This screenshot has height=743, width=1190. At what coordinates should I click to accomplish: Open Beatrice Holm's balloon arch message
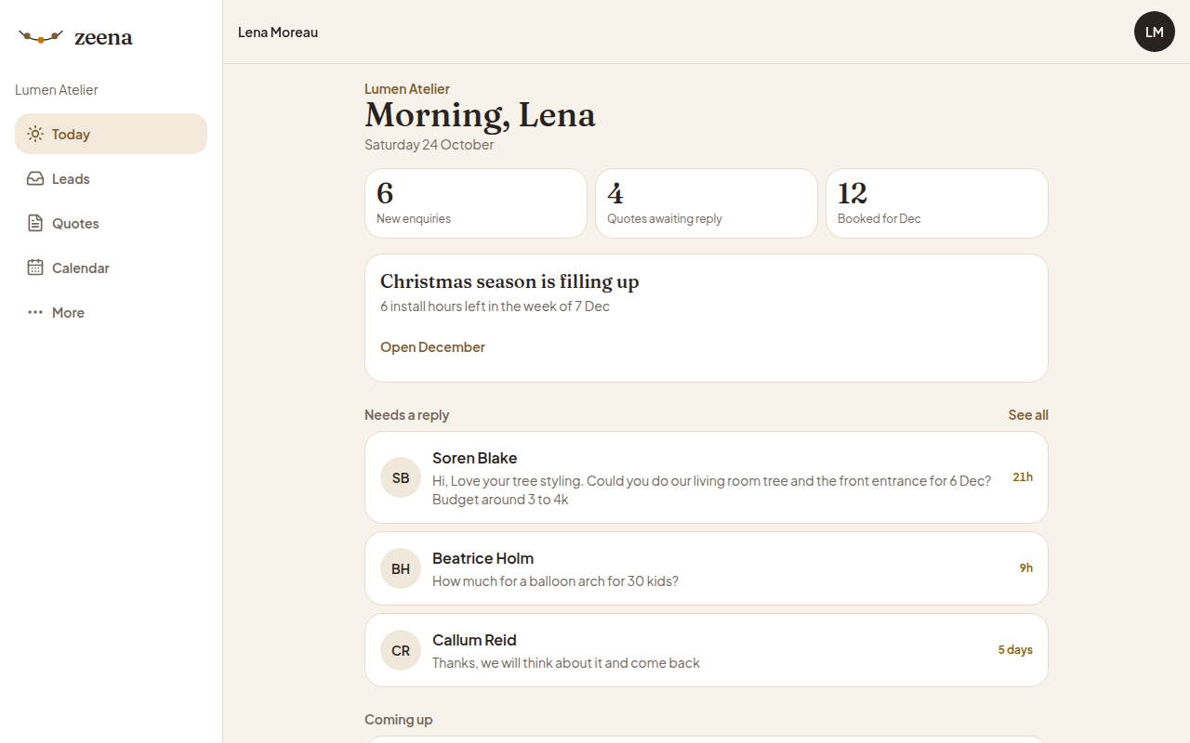(707, 568)
